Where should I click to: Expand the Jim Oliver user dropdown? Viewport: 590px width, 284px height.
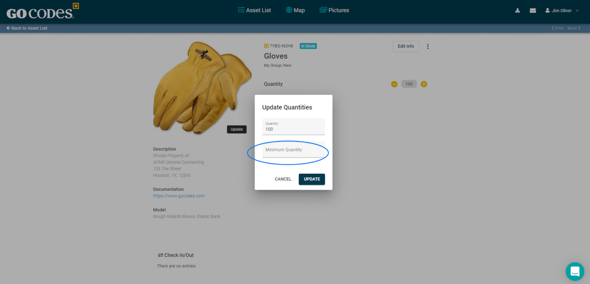tap(562, 11)
